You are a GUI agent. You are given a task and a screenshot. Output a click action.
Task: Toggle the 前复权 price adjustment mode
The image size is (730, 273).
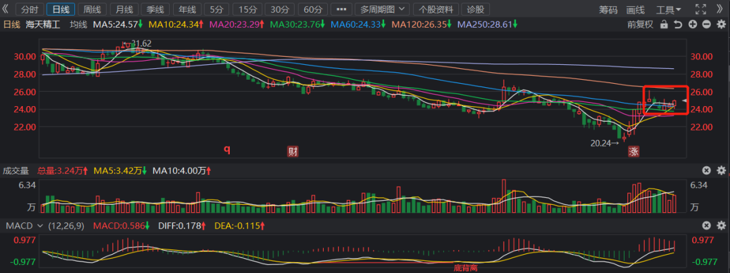tap(641, 24)
